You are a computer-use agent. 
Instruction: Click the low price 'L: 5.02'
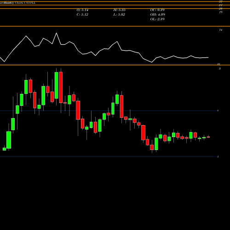tap(119, 15)
